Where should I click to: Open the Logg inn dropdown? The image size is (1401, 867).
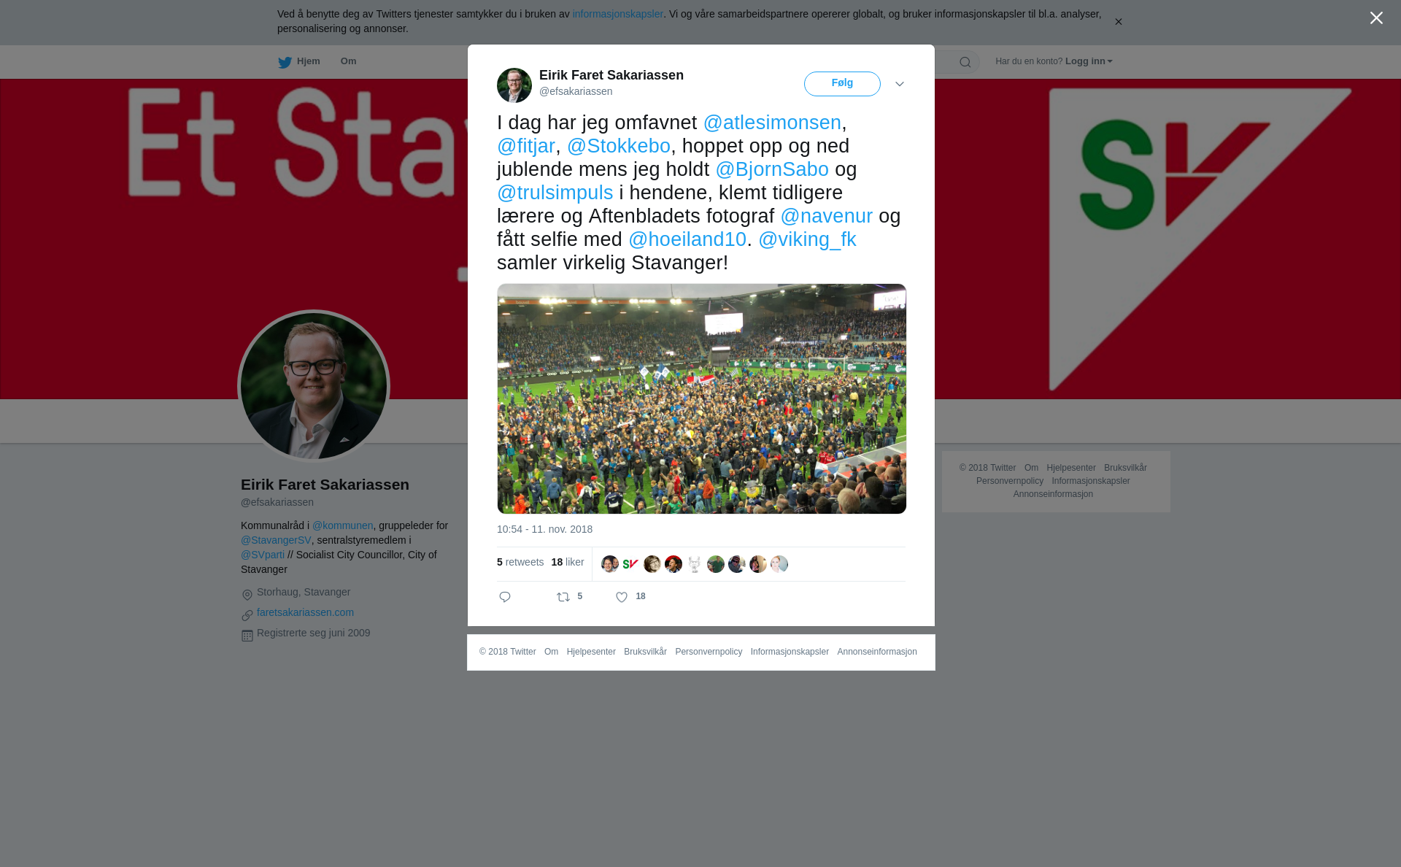1088,61
